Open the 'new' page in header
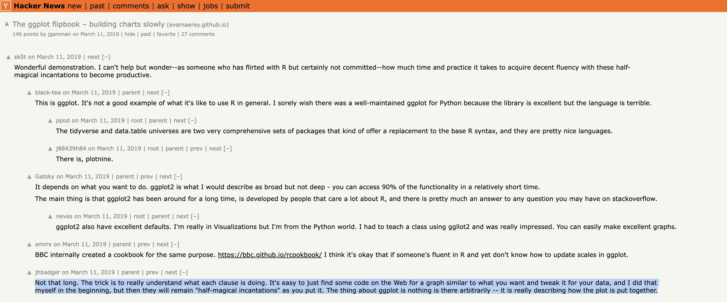Screen dimensions: 727x302 (75, 6)
